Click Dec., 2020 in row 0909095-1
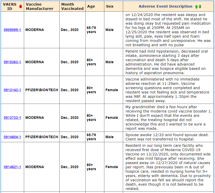The image size is (215, 193). [70, 30]
